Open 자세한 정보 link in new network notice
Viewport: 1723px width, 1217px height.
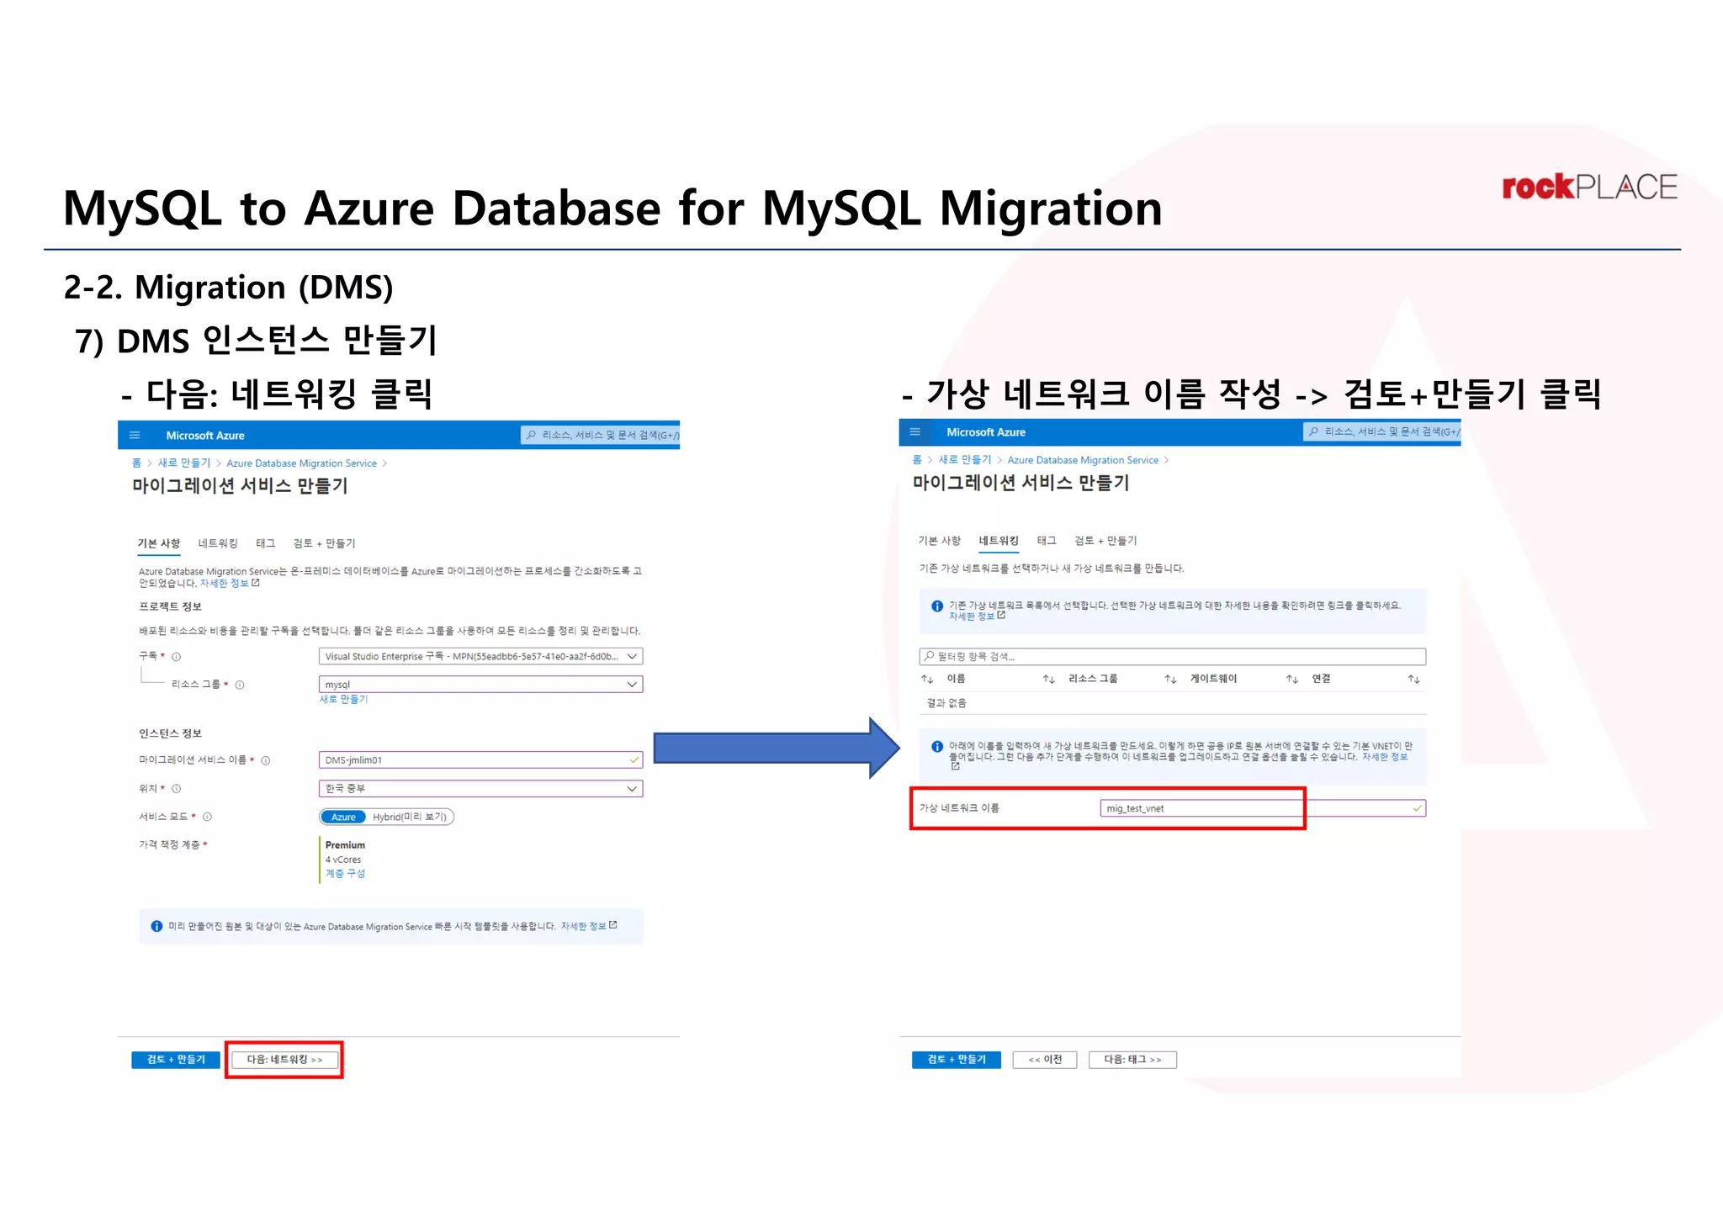coord(1385,757)
